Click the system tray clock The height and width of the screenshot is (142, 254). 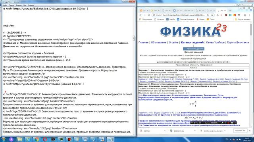click(x=247, y=139)
